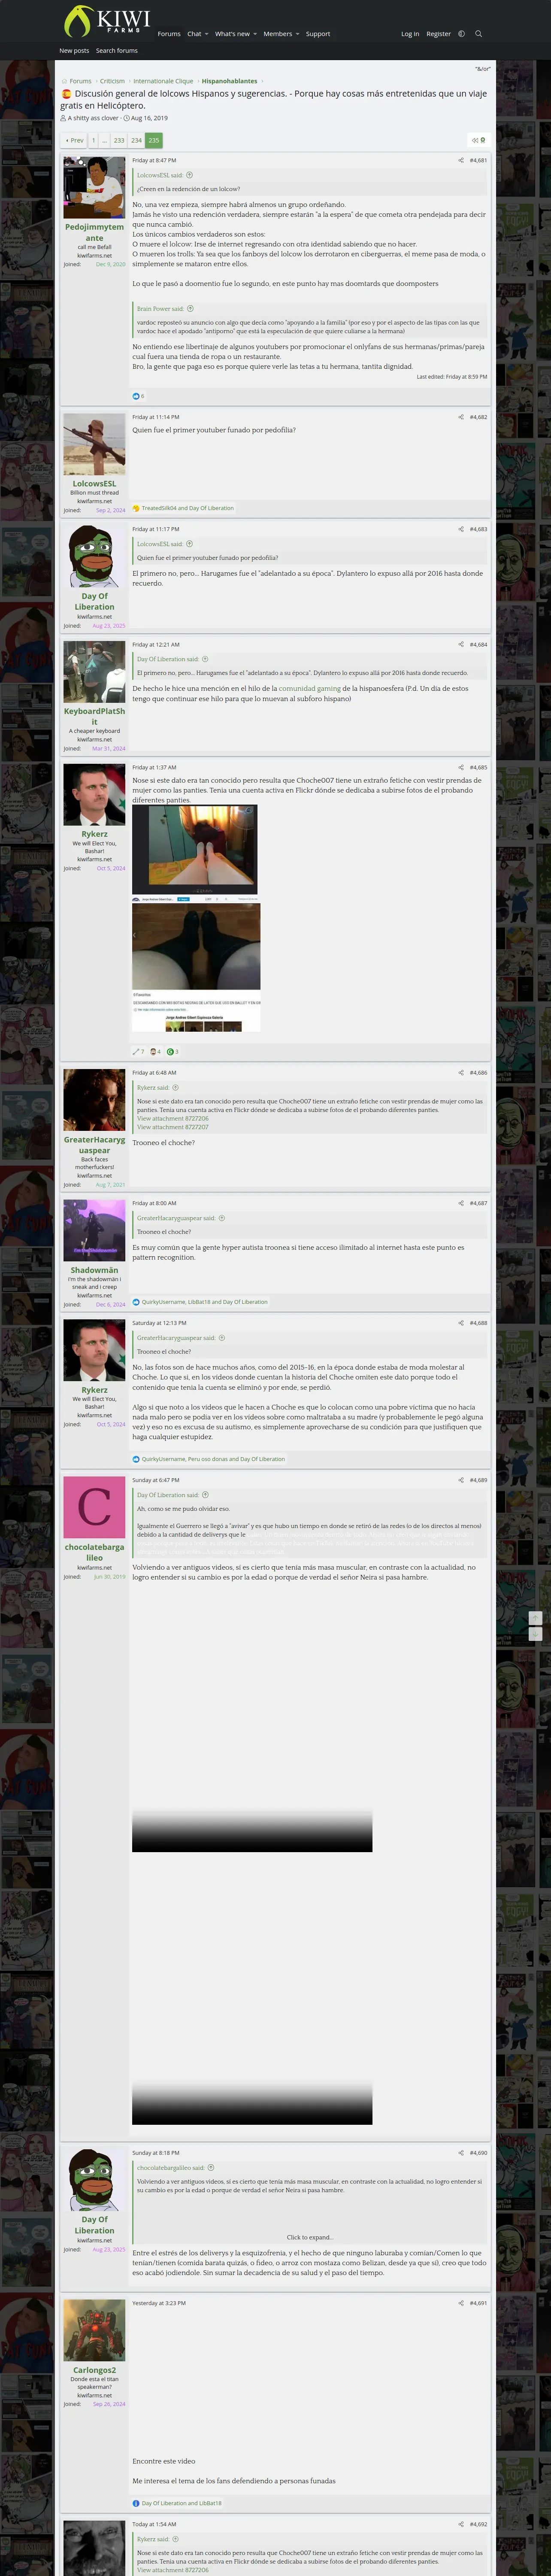Viewport: 551px width, 2576px height.
Task: Go to page 234
Action: pyautogui.click(x=136, y=141)
